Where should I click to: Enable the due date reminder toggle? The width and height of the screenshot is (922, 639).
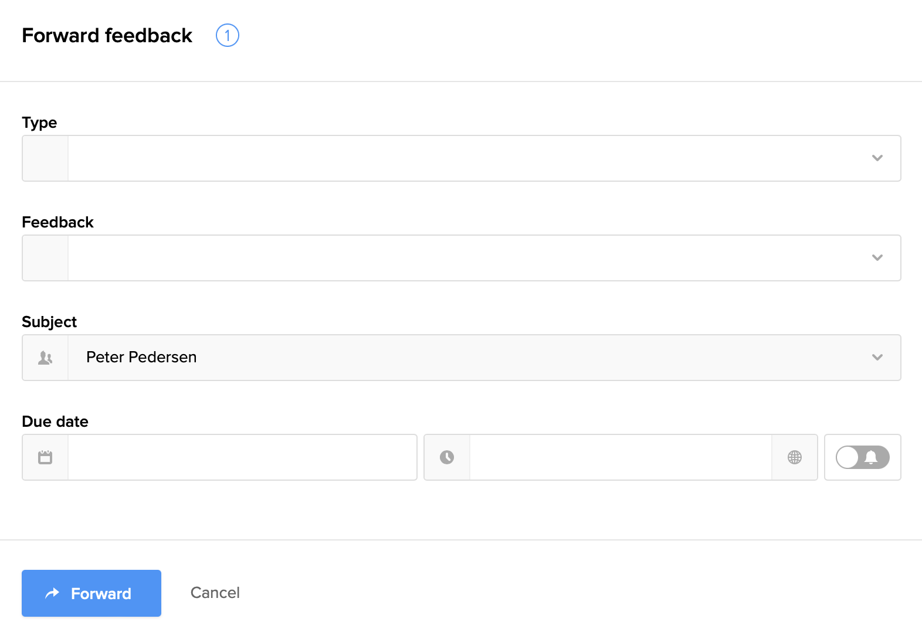coord(862,457)
